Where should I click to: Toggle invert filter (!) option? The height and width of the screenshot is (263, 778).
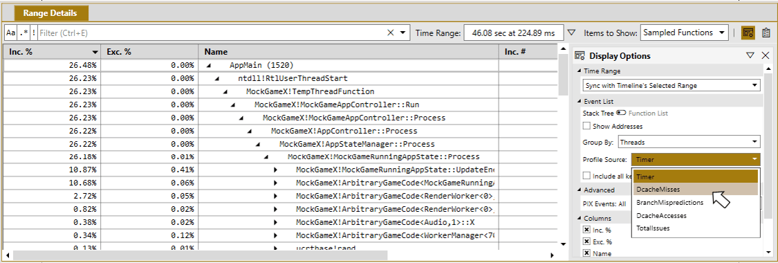point(34,33)
